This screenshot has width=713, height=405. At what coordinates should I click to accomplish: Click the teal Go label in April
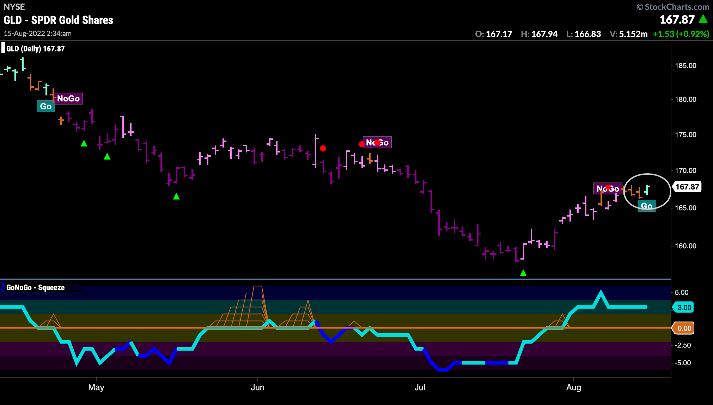(x=46, y=106)
